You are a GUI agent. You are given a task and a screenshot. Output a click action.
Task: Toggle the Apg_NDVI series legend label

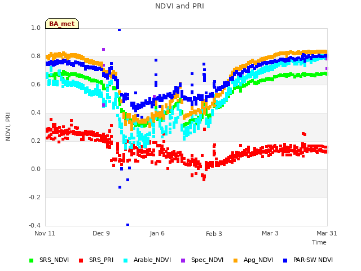tap(258, 260)
